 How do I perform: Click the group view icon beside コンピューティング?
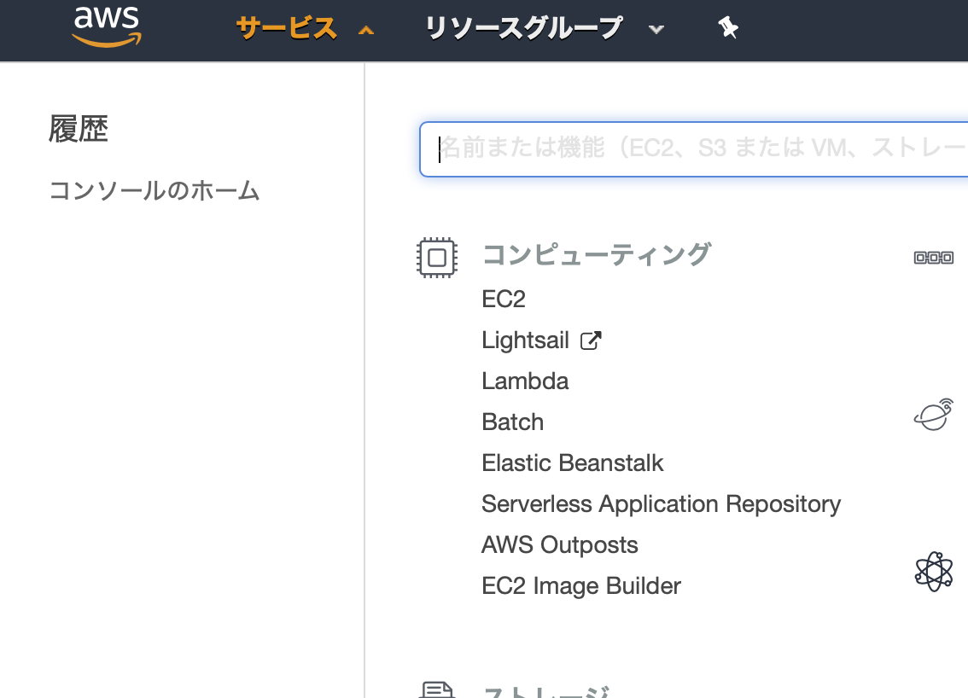coord(934,257)
